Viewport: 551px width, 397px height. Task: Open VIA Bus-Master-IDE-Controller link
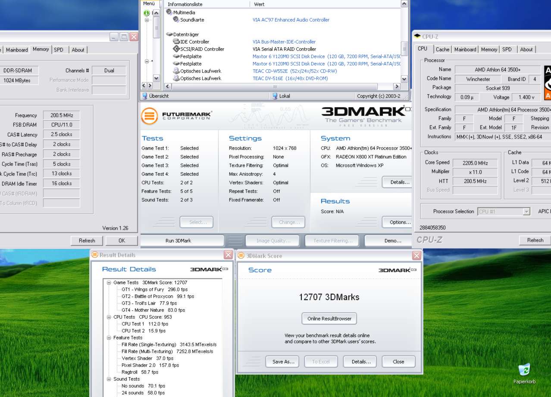(284, 42)
